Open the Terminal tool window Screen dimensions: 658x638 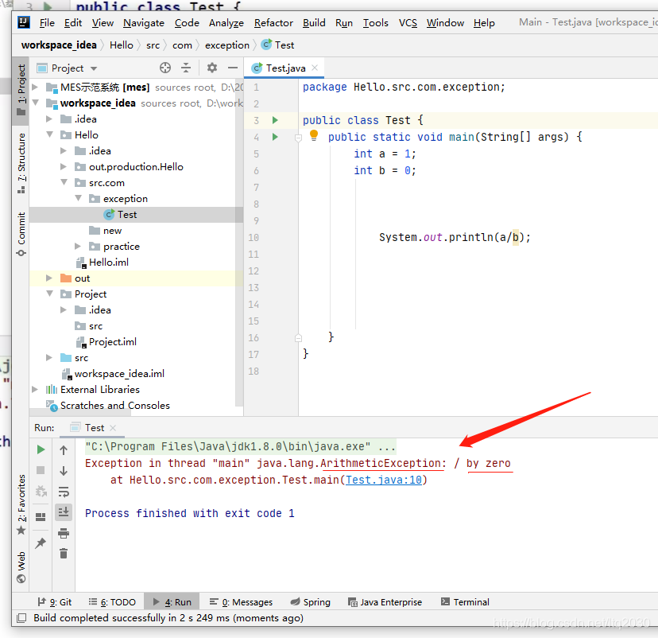[465, 602]
